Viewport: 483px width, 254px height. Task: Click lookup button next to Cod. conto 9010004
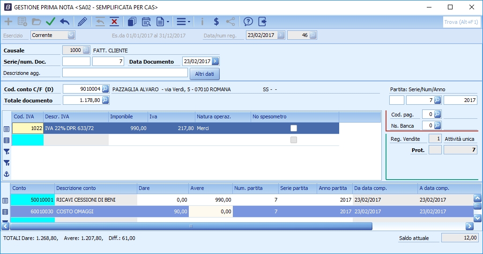click(x=105, y=89)
